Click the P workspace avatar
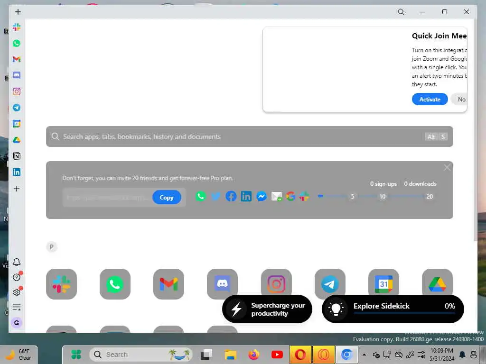The image size is (486, 364). point(51,247)
